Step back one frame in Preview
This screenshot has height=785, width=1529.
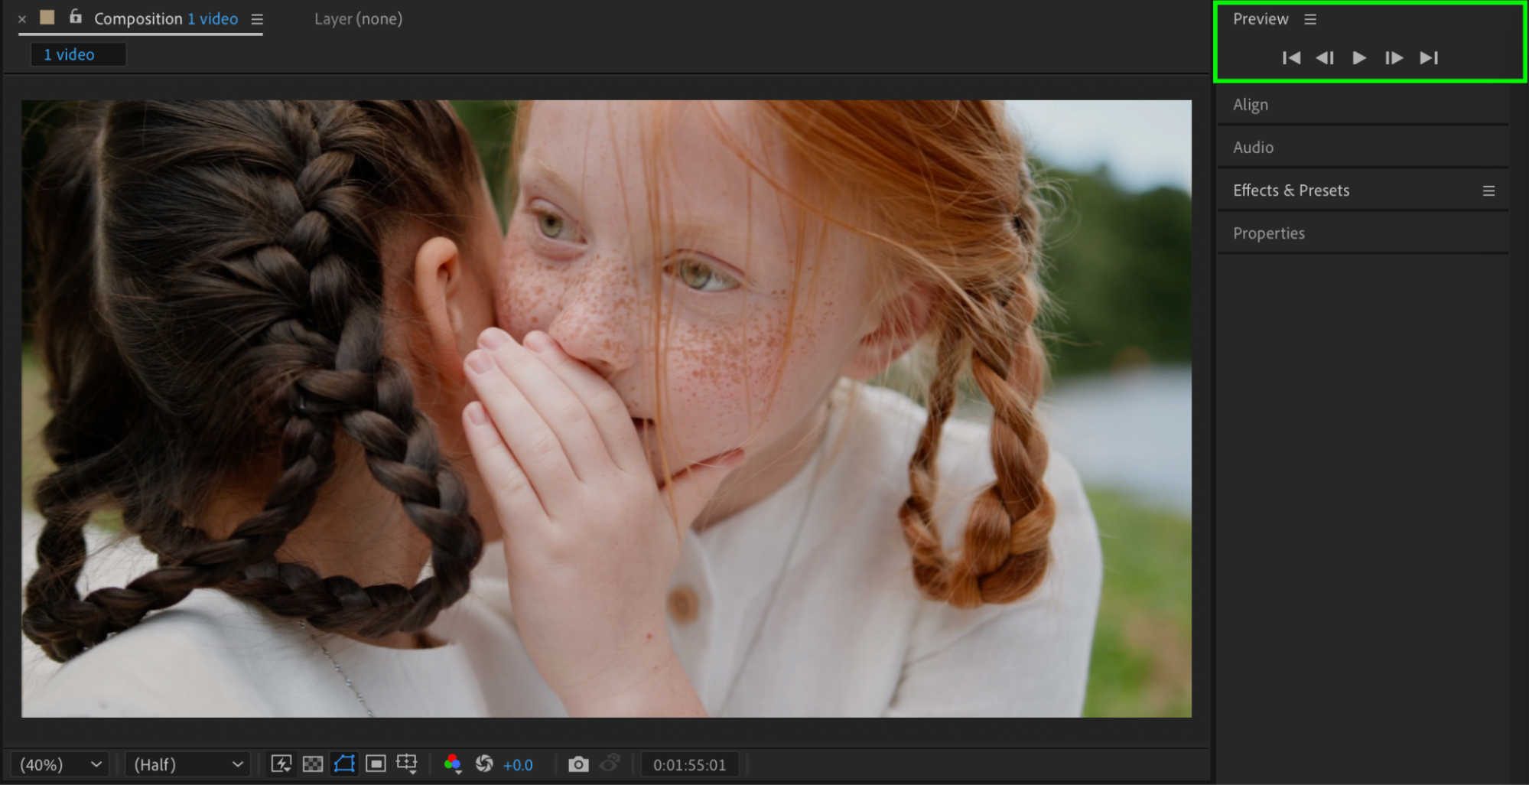pyautogui.click(x=1325, y=58)
